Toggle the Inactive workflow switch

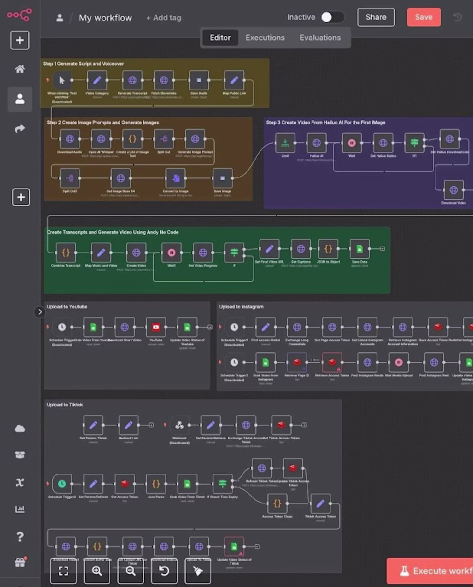(x=332, y=17)
